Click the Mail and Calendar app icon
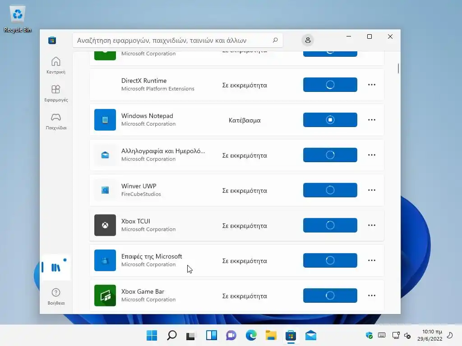The width and height of the screenshot is (462, 346). pos(105,155)
